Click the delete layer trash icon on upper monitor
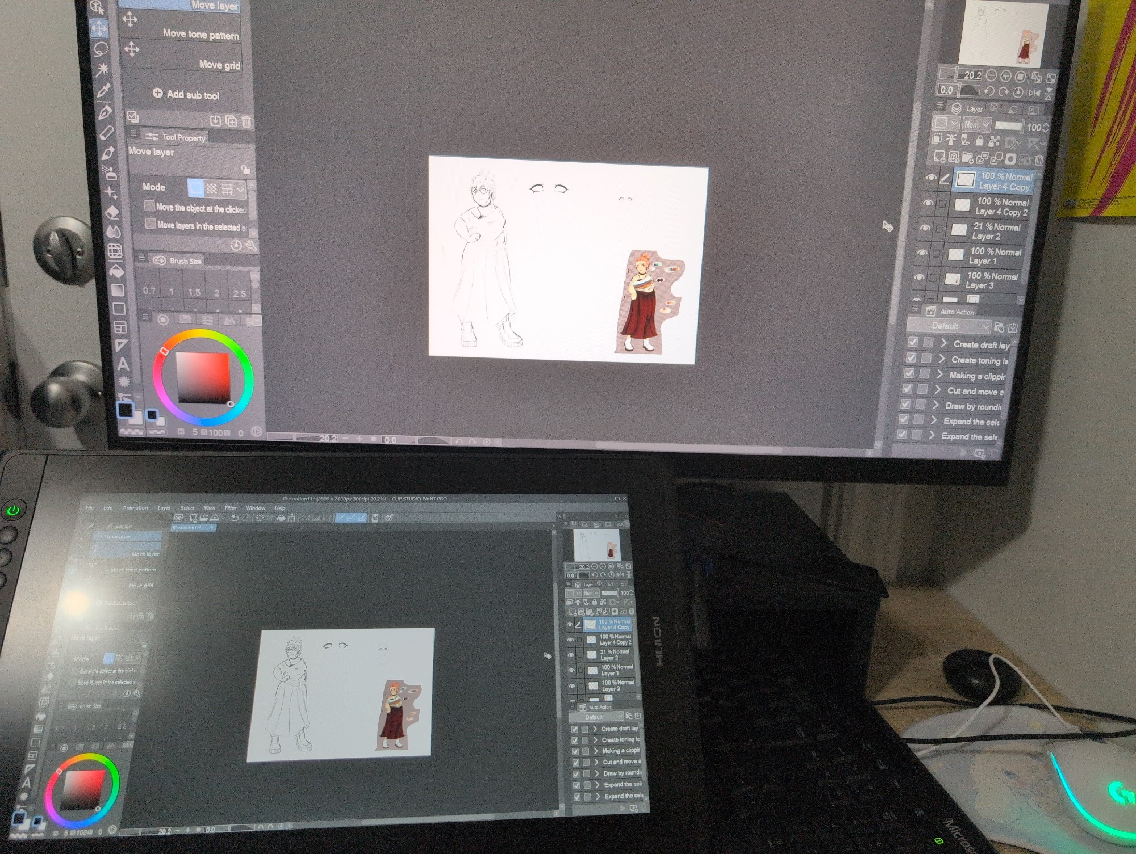This screenshot has height=854, width=1136. pos(1039,160)
